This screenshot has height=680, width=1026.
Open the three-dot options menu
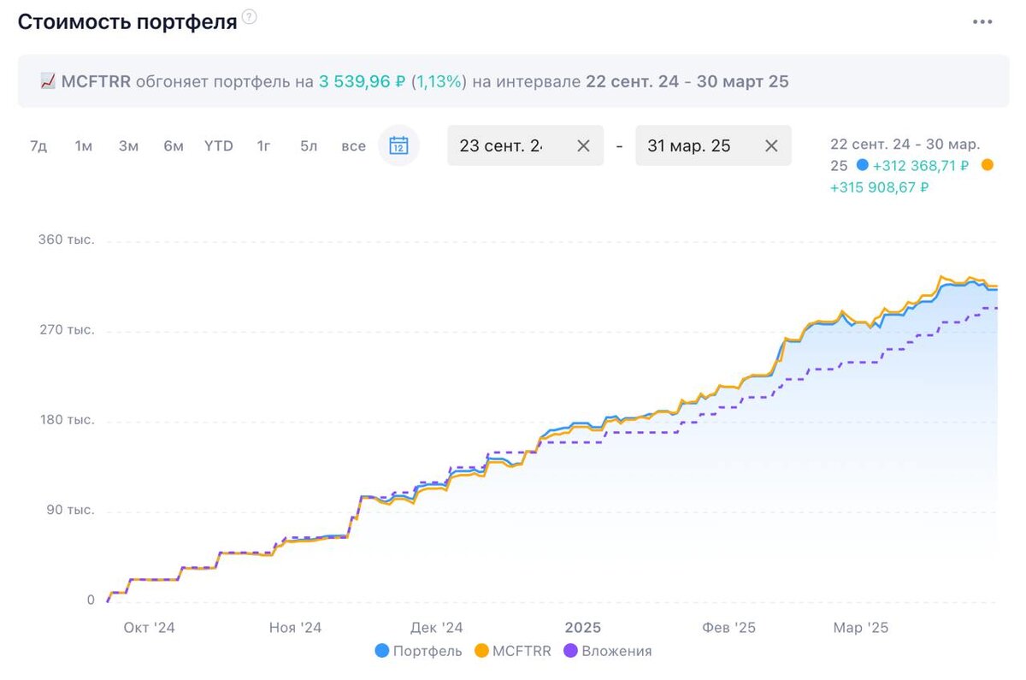[x=982, y=21]
